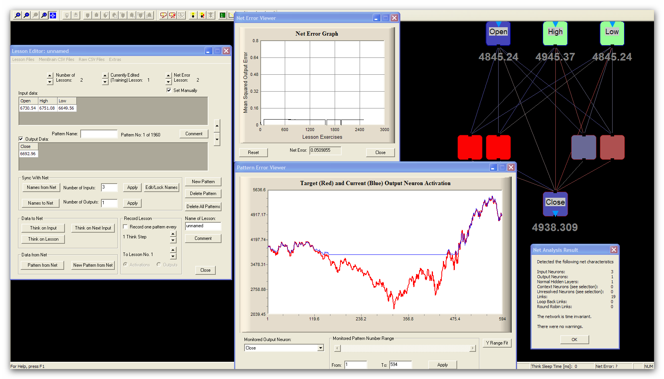The width and height of the screenshot is (664, 379).
Task: Click the Name of Lesson text field
Action: [x=203, y=226]
